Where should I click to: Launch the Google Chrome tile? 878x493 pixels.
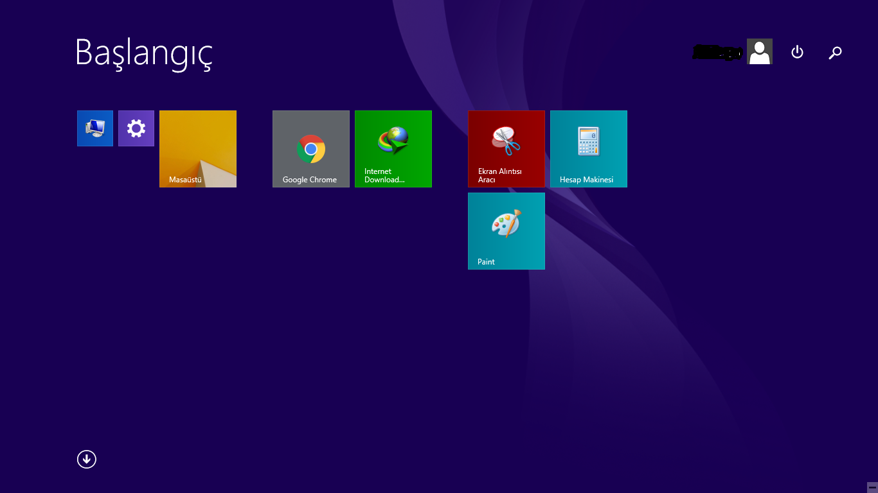[x=311, y=149]
